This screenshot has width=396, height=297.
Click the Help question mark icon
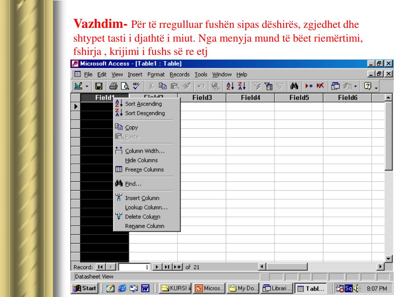[368, 86]
